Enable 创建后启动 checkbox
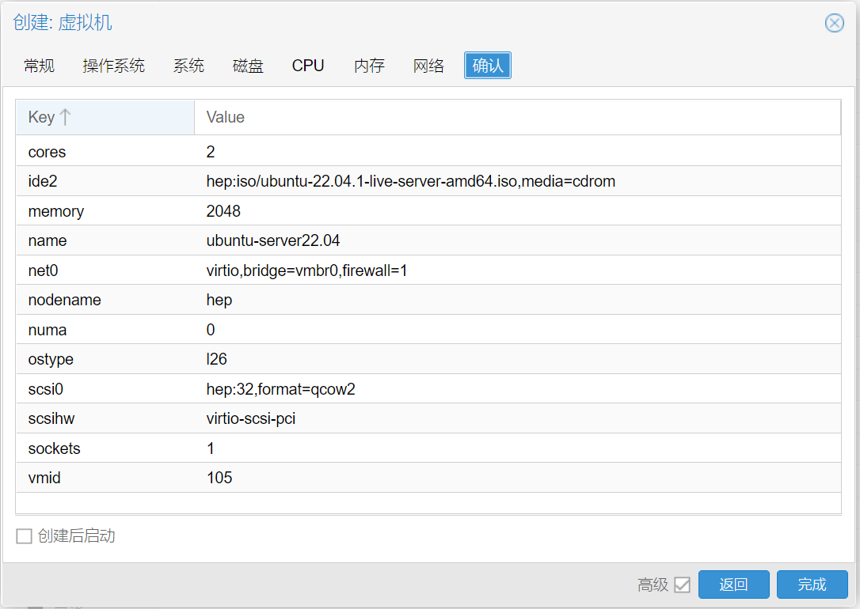Viewport: 860px width, 609px height. pos(24,536)
